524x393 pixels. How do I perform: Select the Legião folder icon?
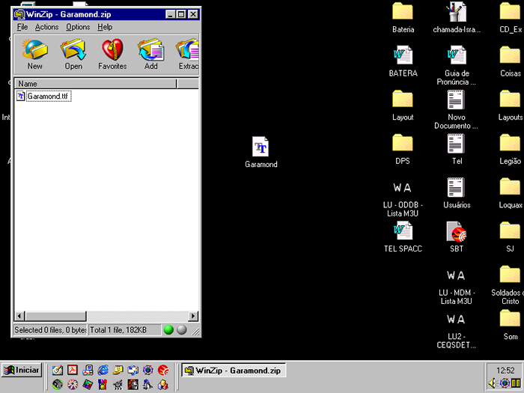click(511, 150)
